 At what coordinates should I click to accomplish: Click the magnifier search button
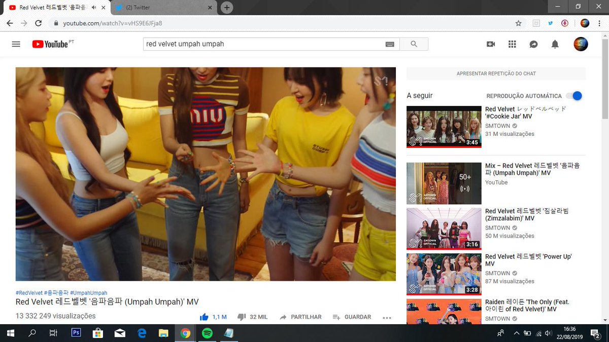(x=414, y=44)
